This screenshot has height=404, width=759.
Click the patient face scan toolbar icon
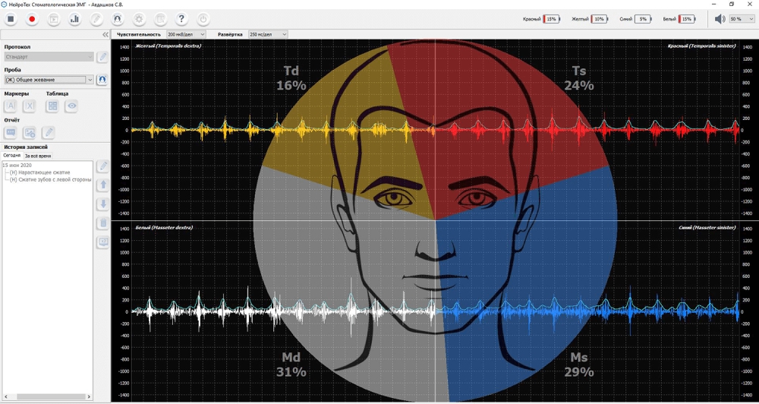coord(118,19)
